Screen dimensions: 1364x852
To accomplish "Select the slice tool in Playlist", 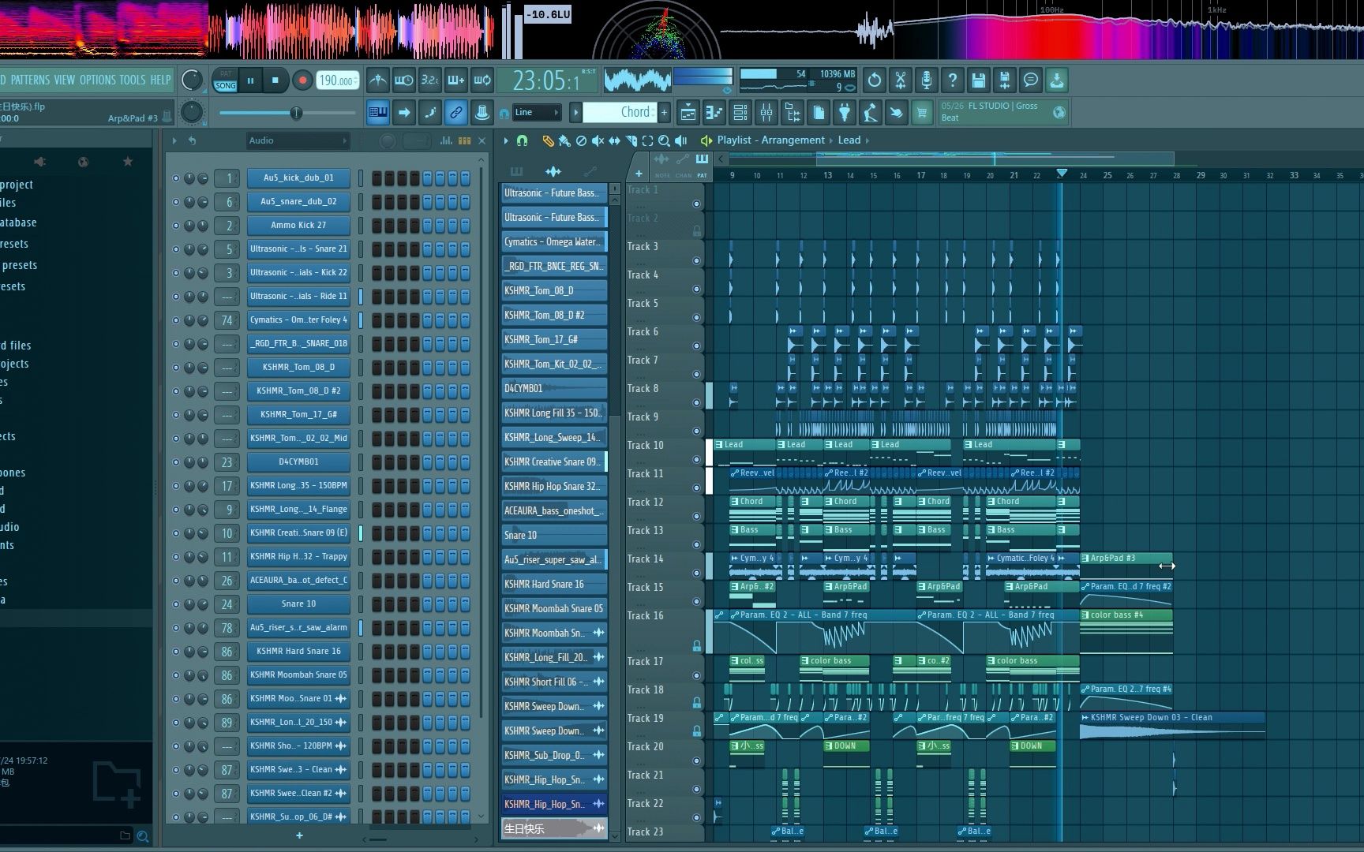I will [631, 140].
